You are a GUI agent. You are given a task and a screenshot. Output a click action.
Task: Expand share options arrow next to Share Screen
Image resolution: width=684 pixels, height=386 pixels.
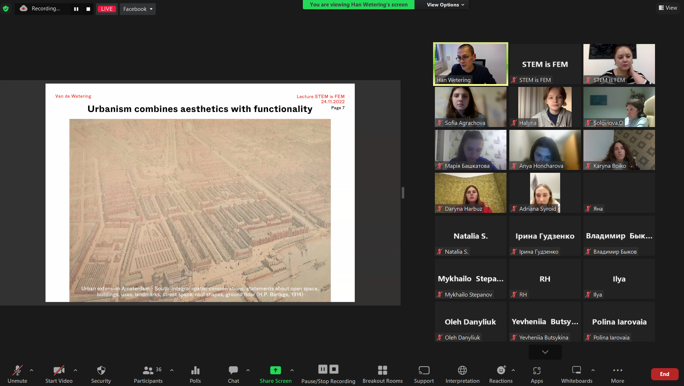point(292,370)
